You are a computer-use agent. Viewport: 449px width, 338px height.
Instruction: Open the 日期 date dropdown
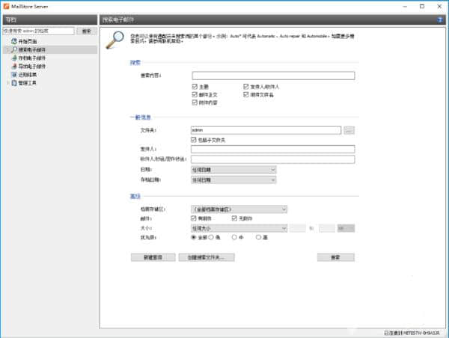coord(233,170)
